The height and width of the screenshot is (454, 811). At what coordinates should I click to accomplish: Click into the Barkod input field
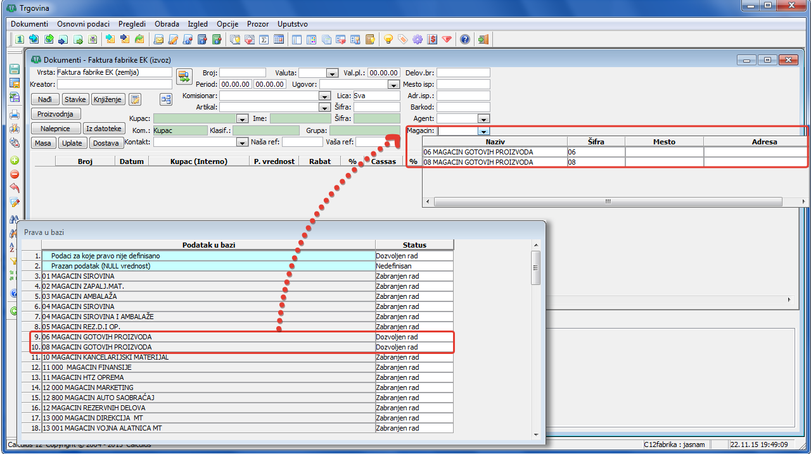click(x=463, y=107)
